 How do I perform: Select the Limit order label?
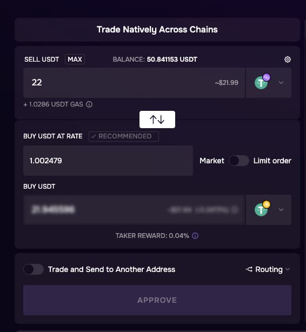[272, 161]
